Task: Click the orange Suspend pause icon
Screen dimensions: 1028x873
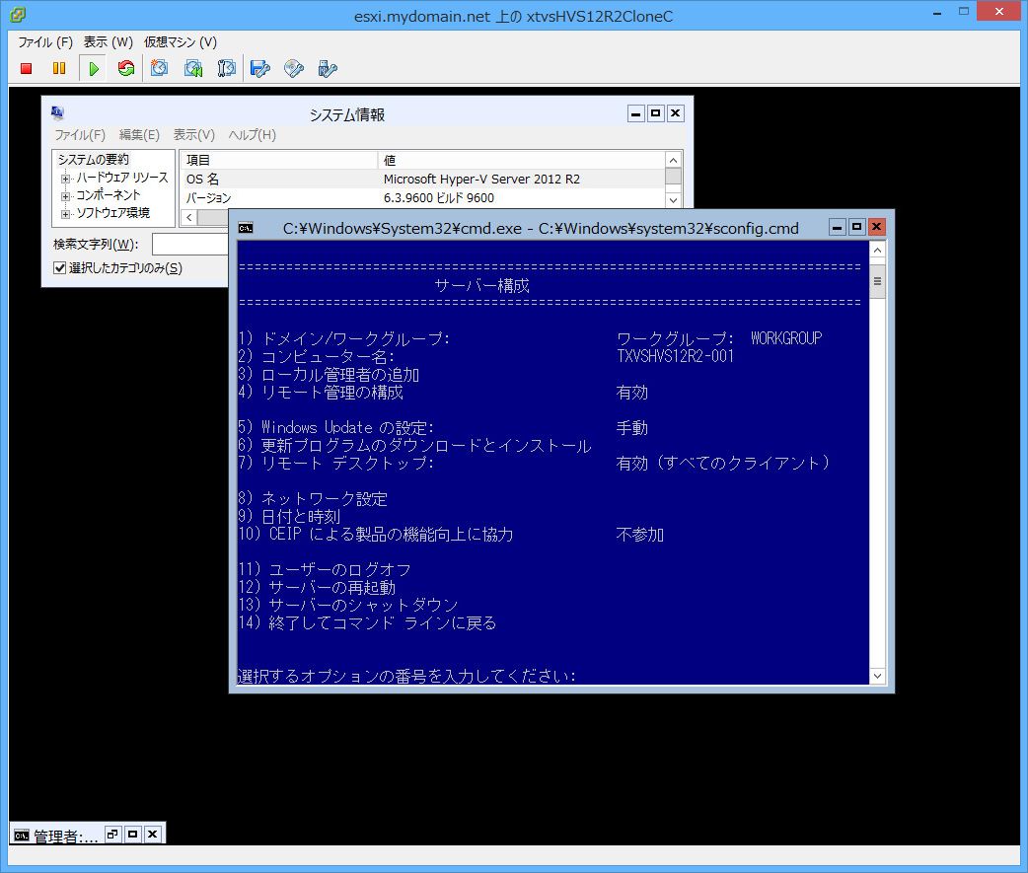Action: click(x=59, y=68)
